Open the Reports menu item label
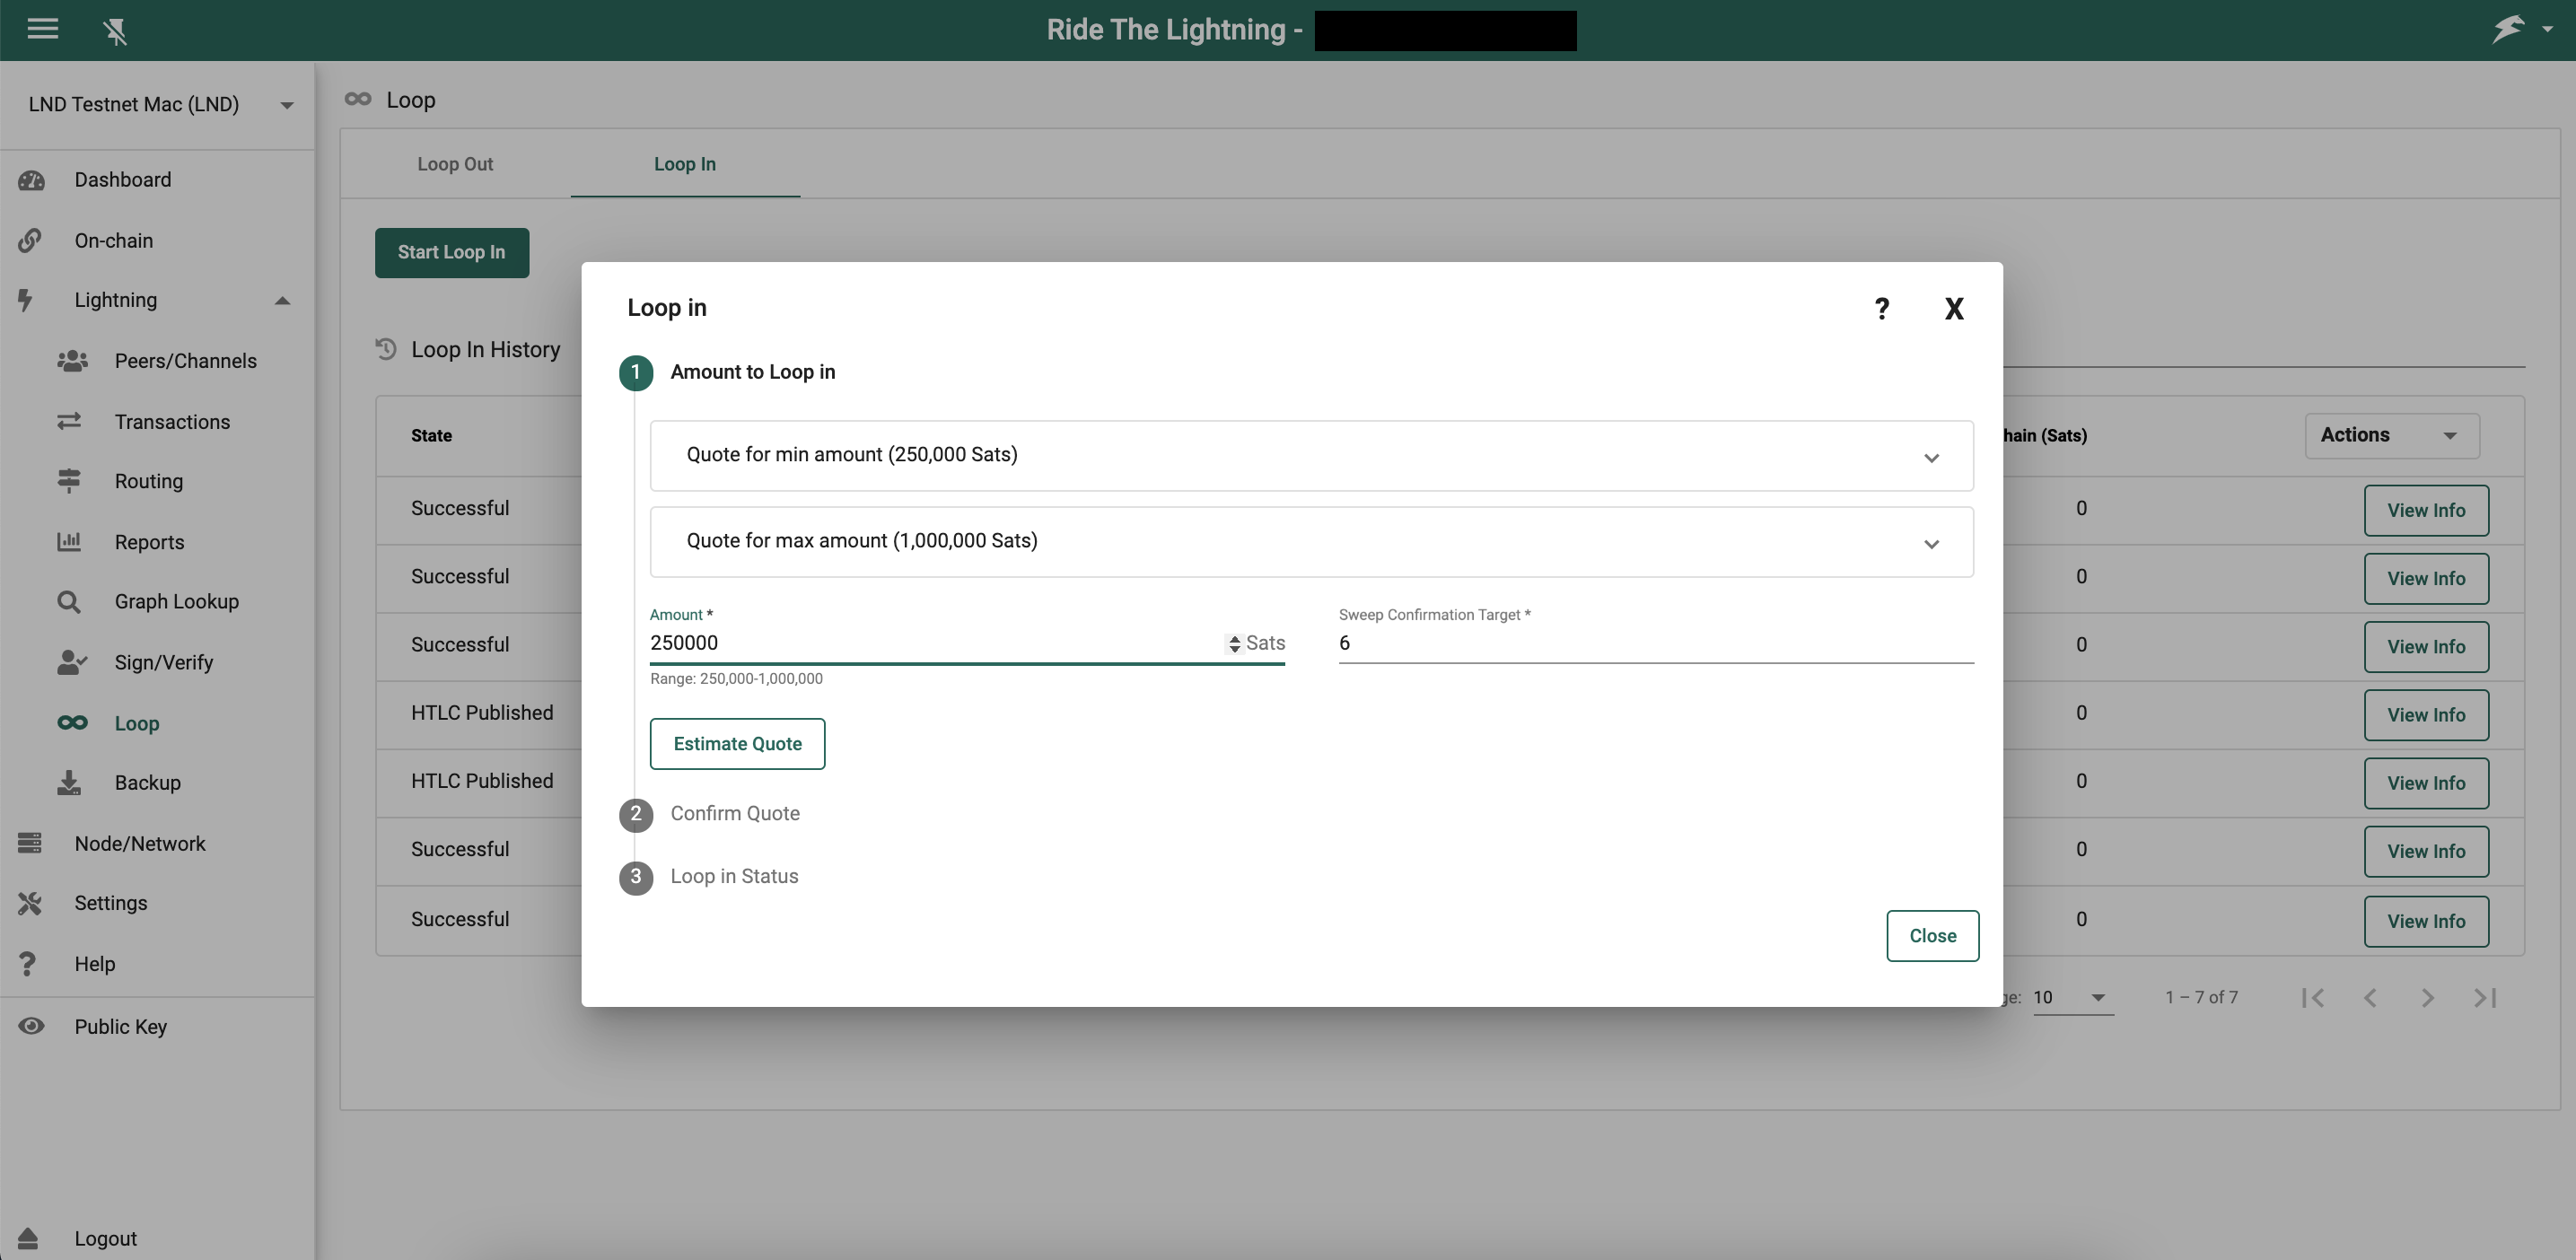Screen dimensions: 2576x1260 [x=149, y=542]
